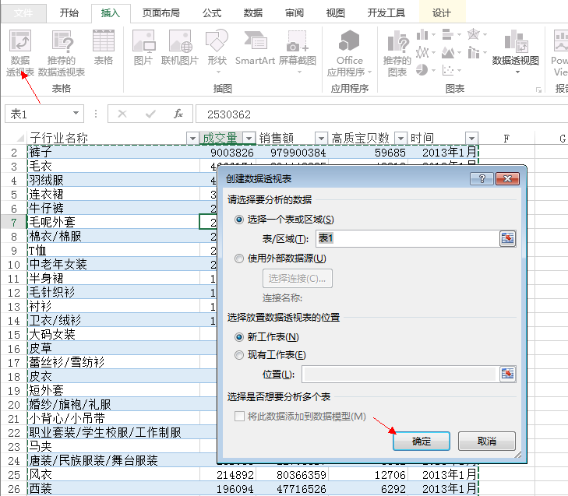Insert a scatter chart icon
The height and width of the screenshot is (496, 568).
click(448, 70)
